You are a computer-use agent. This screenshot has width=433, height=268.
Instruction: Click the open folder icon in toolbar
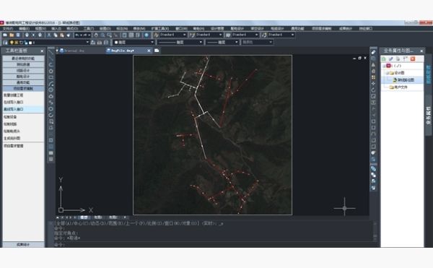click(x=12, y=35)
